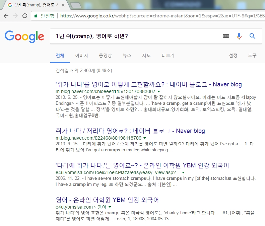Viewport: 265px width, 226px height.
Task: Expand dropdown arrow beside 022468 blog URL
Action: point(145,138)
